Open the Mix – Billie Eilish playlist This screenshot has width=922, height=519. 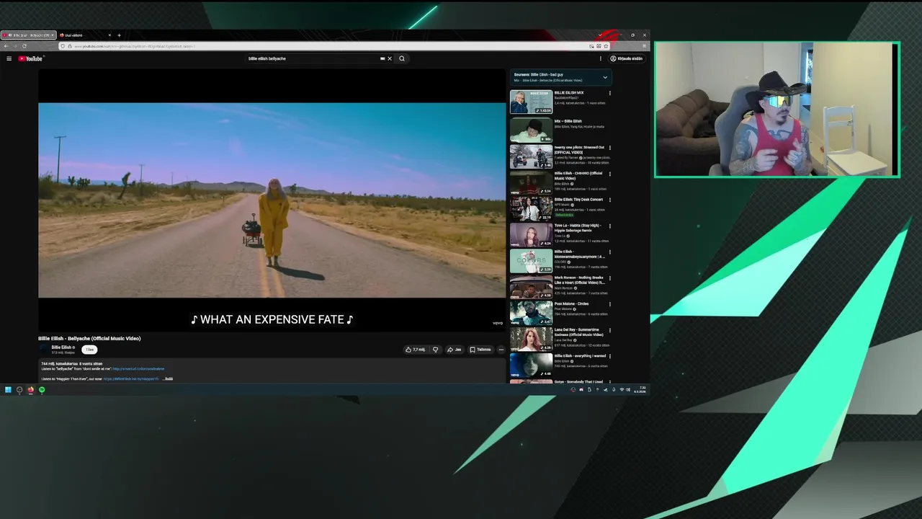531,130
